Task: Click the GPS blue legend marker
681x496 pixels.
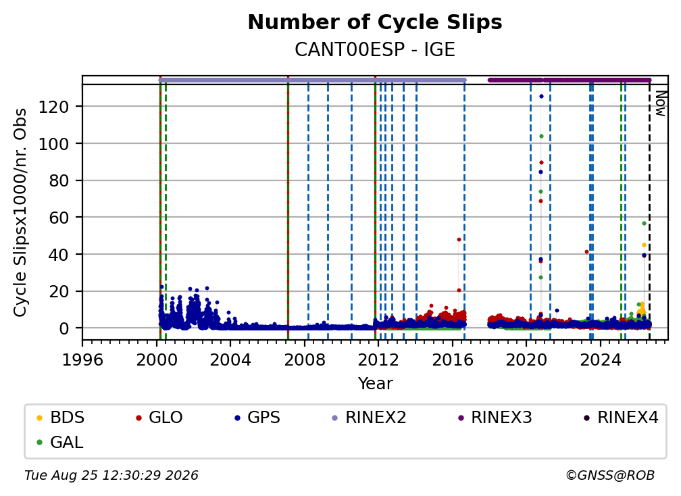Action: tap(237, 418)
